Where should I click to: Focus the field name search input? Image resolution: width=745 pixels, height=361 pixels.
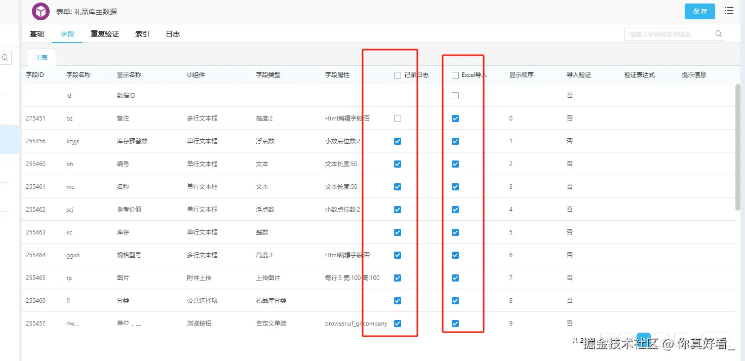(x=670, y=34)
